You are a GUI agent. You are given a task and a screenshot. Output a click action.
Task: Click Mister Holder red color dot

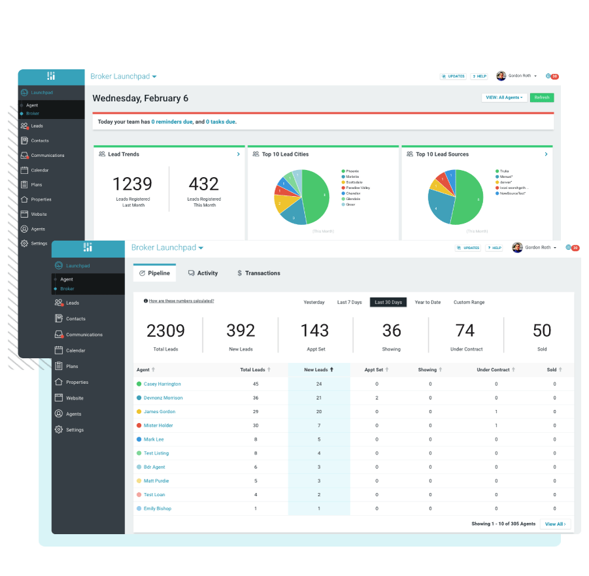tap(139, 426)
